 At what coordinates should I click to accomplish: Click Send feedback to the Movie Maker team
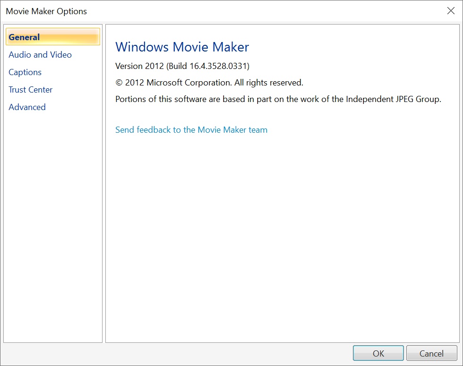[x=191, y=130]
